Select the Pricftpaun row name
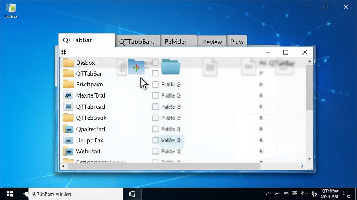This screenshot has height=200, width=357. click(x=90, y=84)
